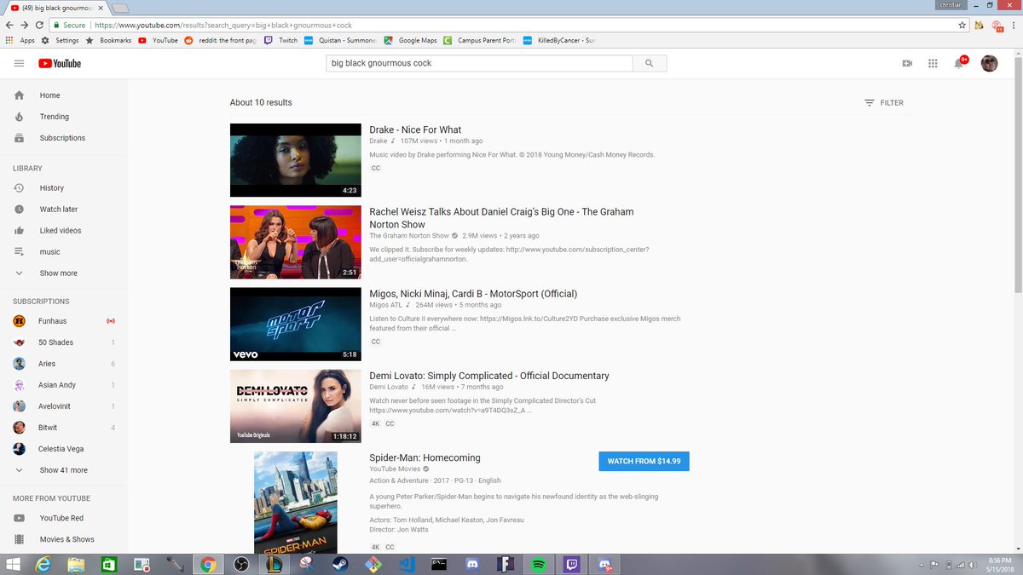Click the browser forward arrow

(x=25, y=26)
